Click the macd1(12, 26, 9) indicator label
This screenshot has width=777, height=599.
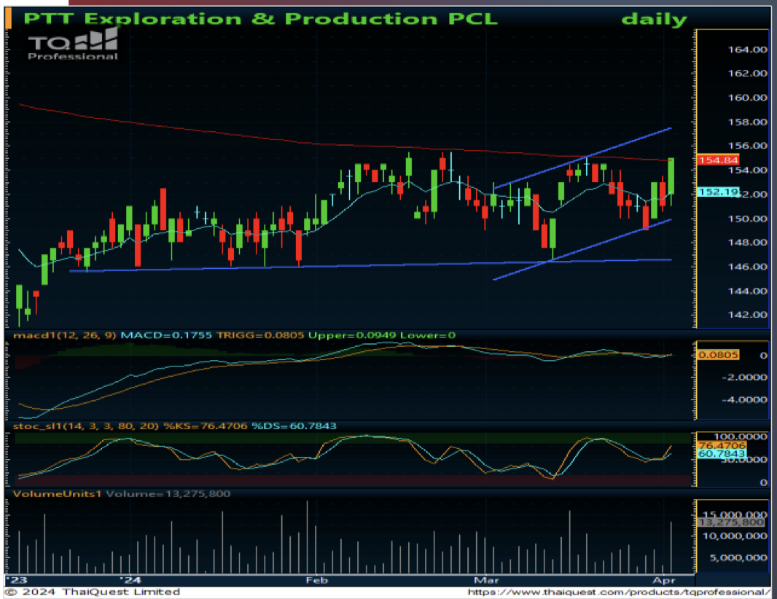tap(65, 335)
